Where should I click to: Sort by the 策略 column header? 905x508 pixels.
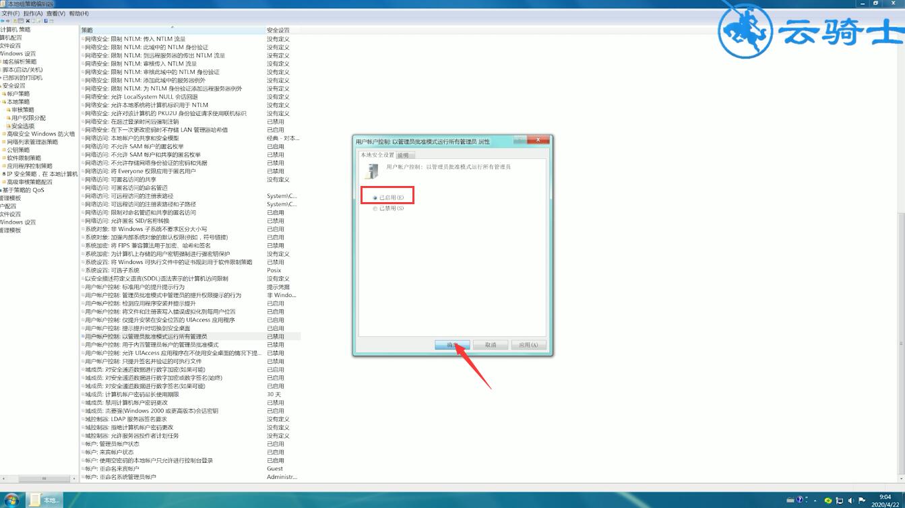point(173,30)
